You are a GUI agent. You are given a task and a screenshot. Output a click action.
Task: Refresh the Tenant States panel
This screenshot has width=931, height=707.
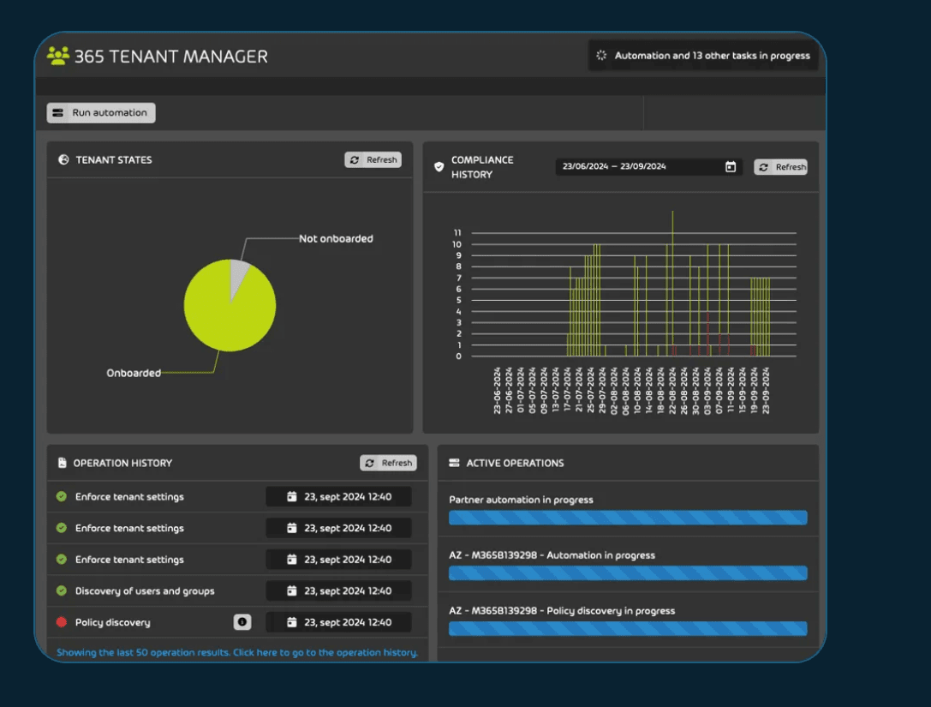coord(373,159)
